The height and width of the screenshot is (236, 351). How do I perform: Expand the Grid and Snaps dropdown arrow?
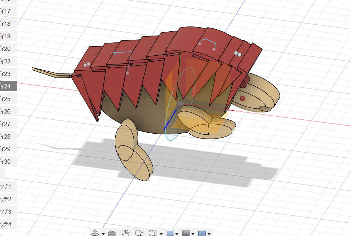pos(193,234)
